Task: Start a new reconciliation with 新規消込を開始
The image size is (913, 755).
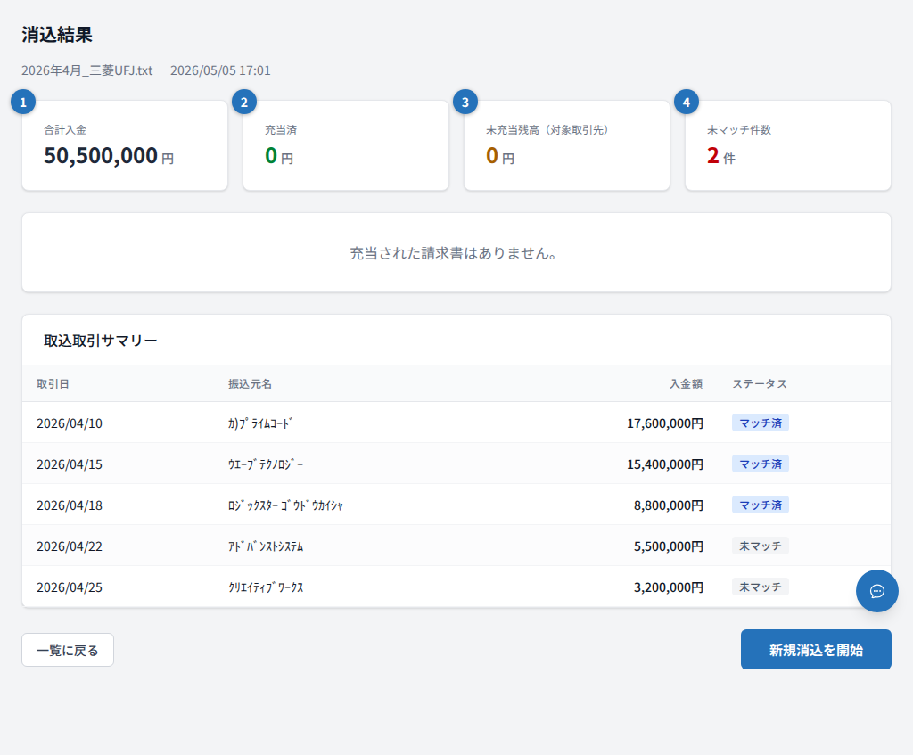Action: 816,650
